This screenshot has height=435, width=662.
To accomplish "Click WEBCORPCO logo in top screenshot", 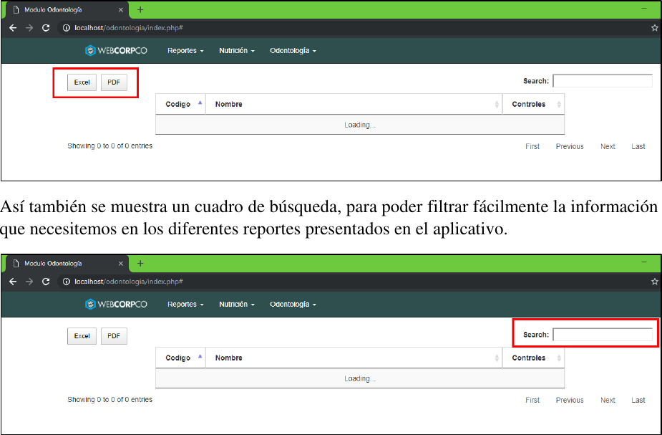I will pos(116,51).
